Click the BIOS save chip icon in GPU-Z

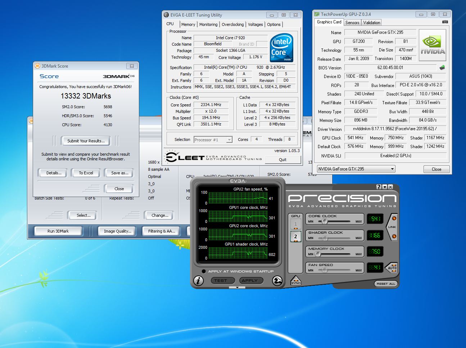point(442,67)
